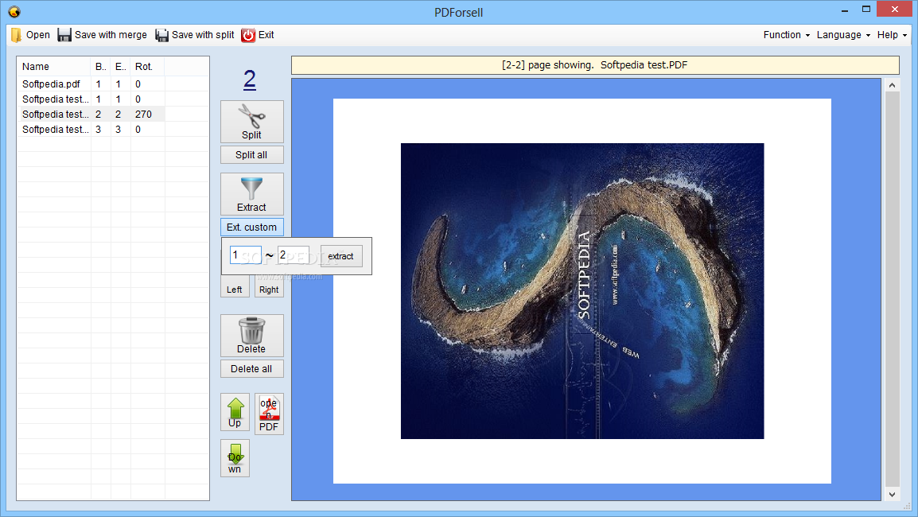The height and width of the screenshot is (517, 918).
Task: Rotate page with the Right button
Action: coord(270,290)
